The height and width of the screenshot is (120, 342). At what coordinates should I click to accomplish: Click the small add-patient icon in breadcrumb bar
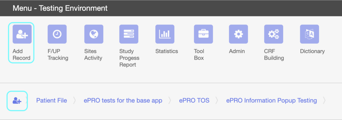pos(17,101)
